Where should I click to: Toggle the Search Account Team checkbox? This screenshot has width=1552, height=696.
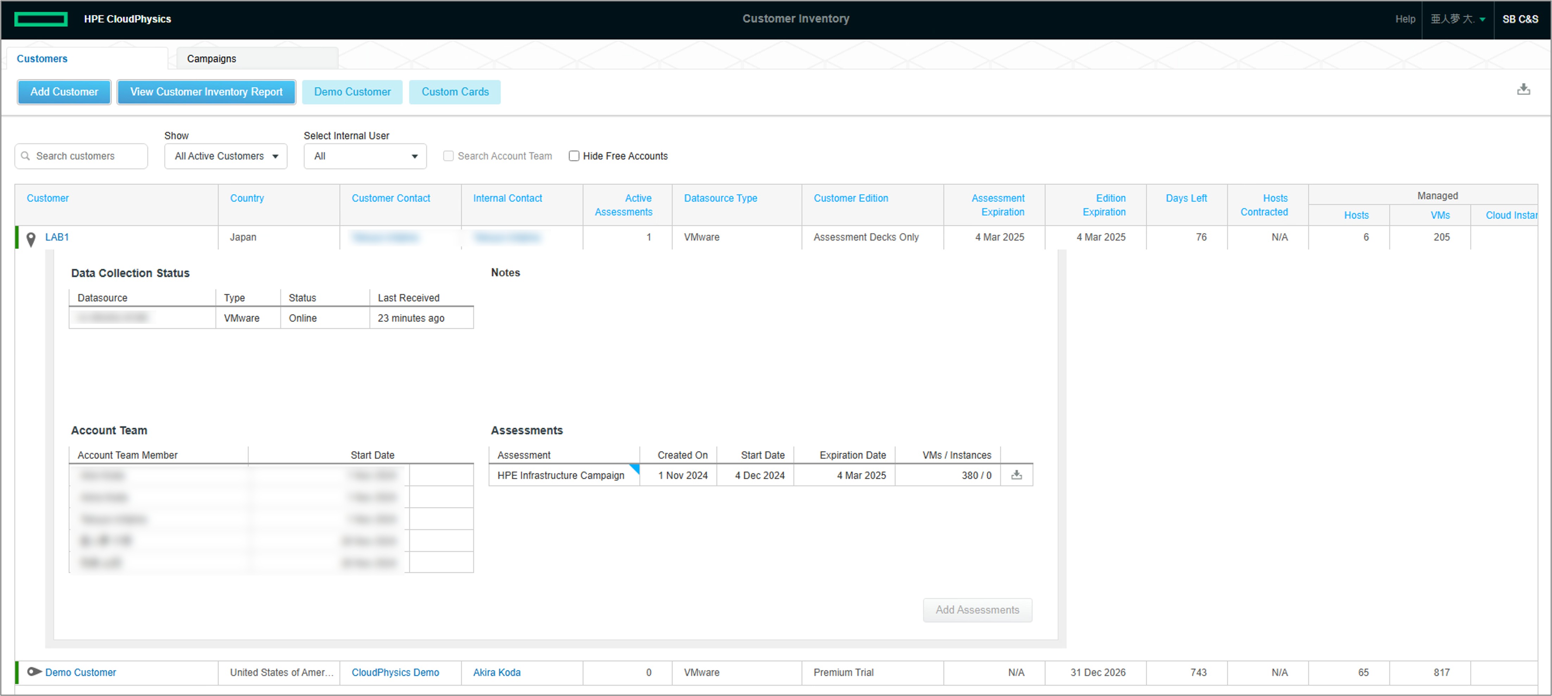pos(448,156)
